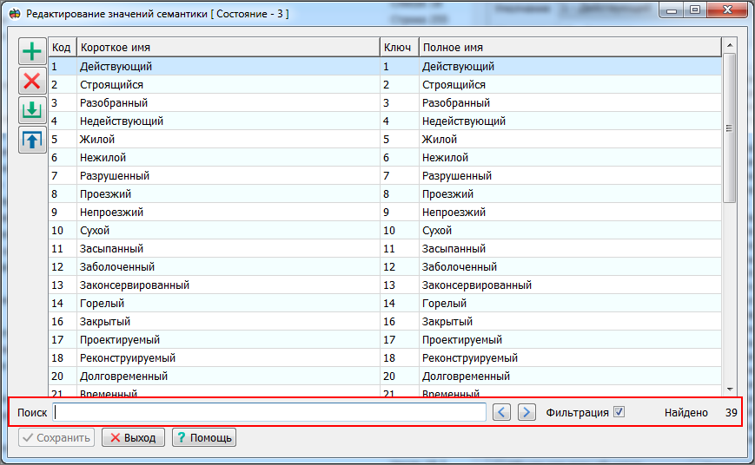Click Полное имя column header
The image size is (755, 465).
[x=569, y=48]
